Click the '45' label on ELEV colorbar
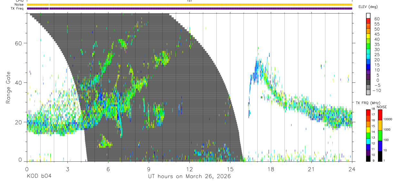396x183 pixels. pyautogui.click(x=377, y=34)
